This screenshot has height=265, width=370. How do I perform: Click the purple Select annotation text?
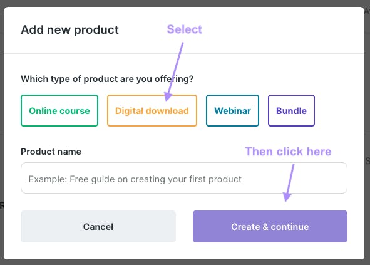pos(185,29)
